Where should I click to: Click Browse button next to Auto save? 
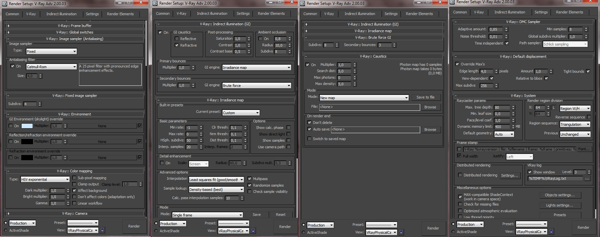430,129
